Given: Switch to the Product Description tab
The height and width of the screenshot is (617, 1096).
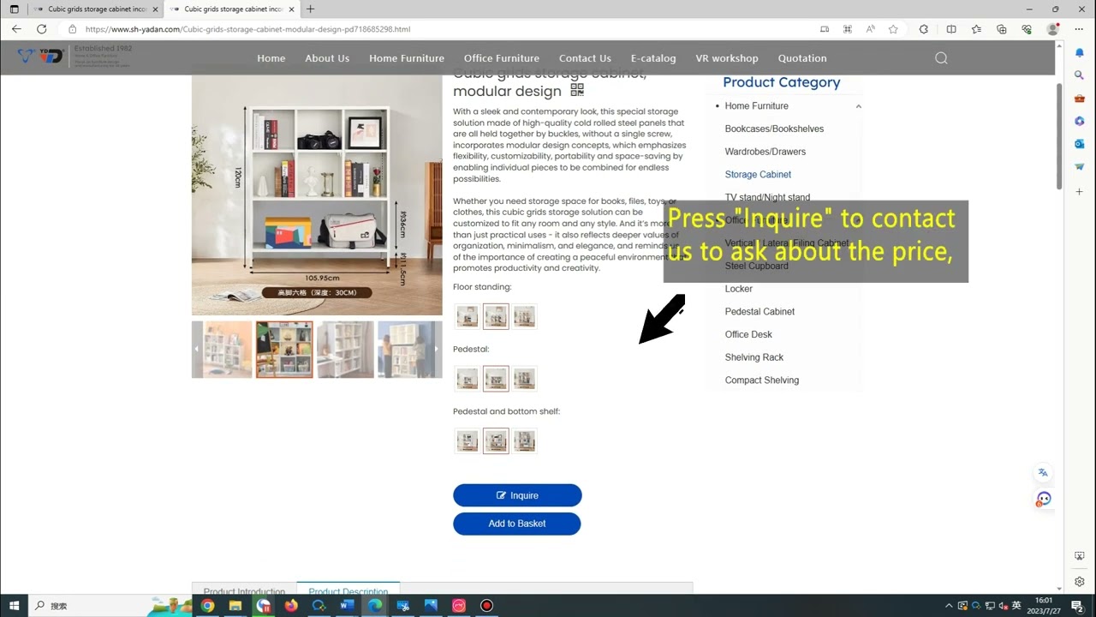Looking at the screenshot, I should tap(348, 590).
